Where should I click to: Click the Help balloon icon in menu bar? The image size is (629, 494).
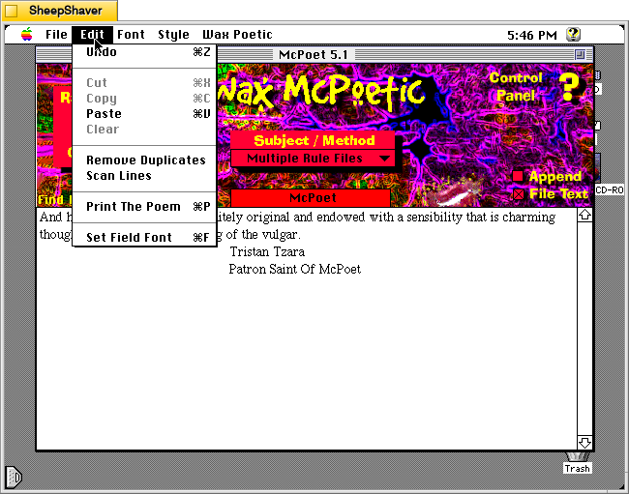click(x=573, y=35)
